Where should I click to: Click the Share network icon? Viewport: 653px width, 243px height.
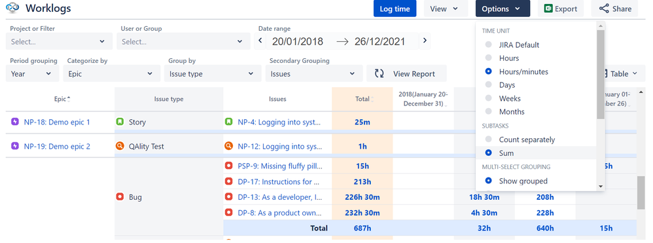(x=604, y=9)
